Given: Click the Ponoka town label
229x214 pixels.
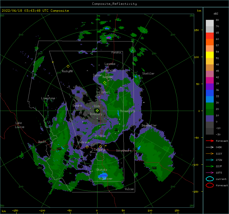Looking at the screenshot, I should tap(116, 53).
